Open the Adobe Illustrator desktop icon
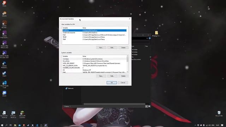The image size is (226, 127). [x=4, y=24]
